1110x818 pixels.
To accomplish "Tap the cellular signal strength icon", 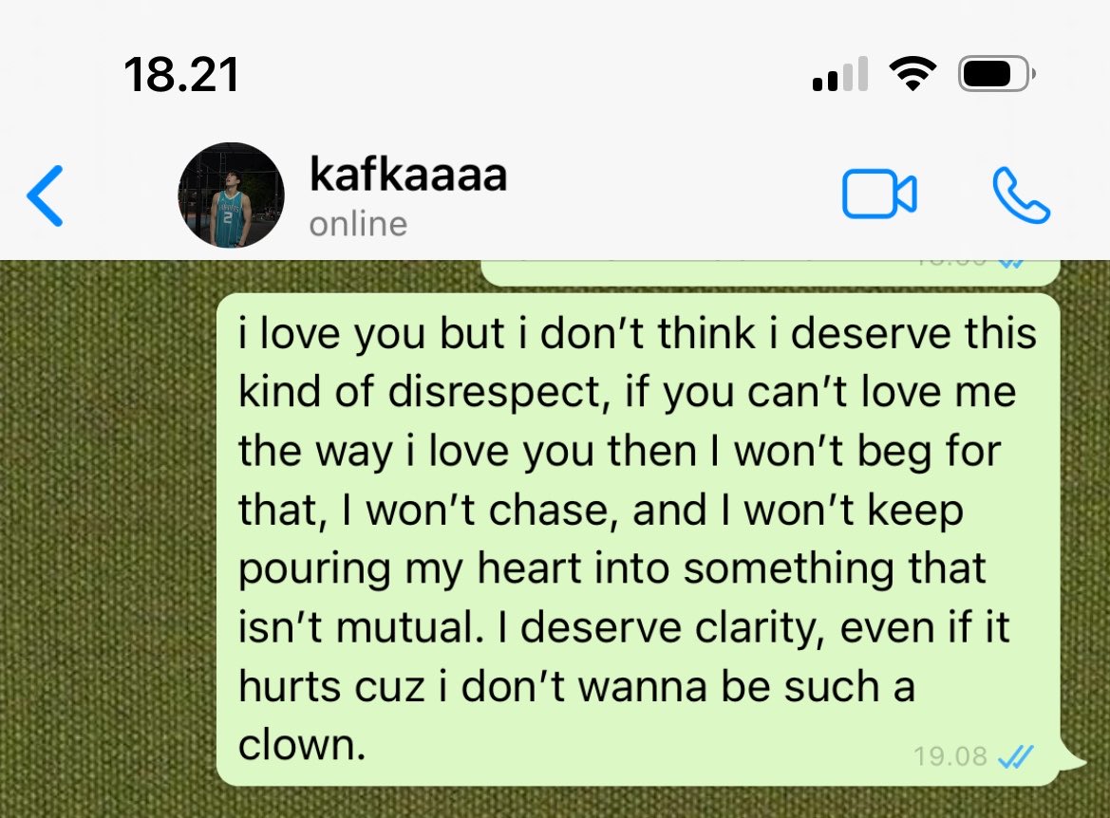I will coord(840,74).
